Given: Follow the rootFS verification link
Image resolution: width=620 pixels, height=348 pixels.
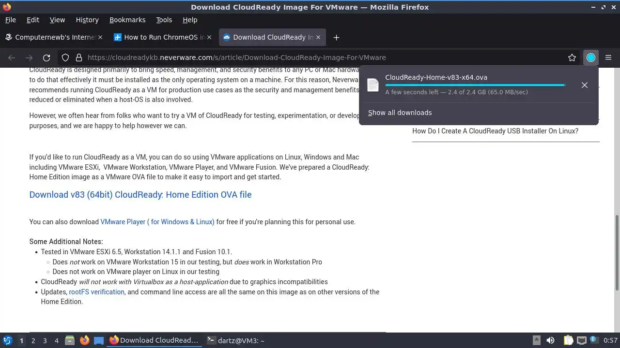Looking at the screenshot, I should coord(97,292).
